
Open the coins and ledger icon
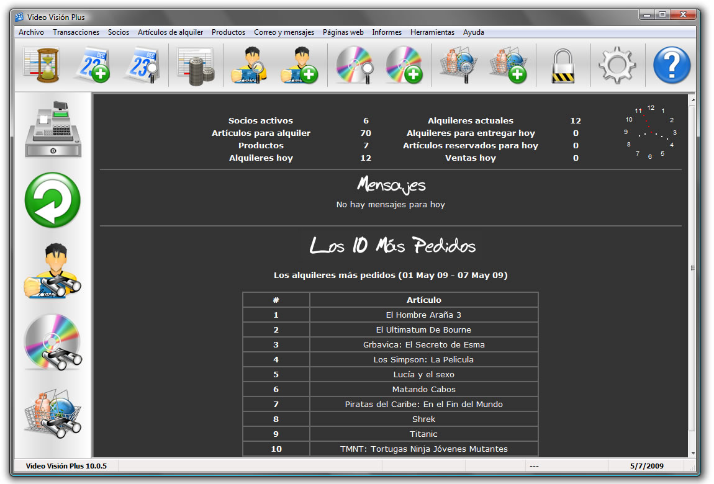[x=196, y=66]
